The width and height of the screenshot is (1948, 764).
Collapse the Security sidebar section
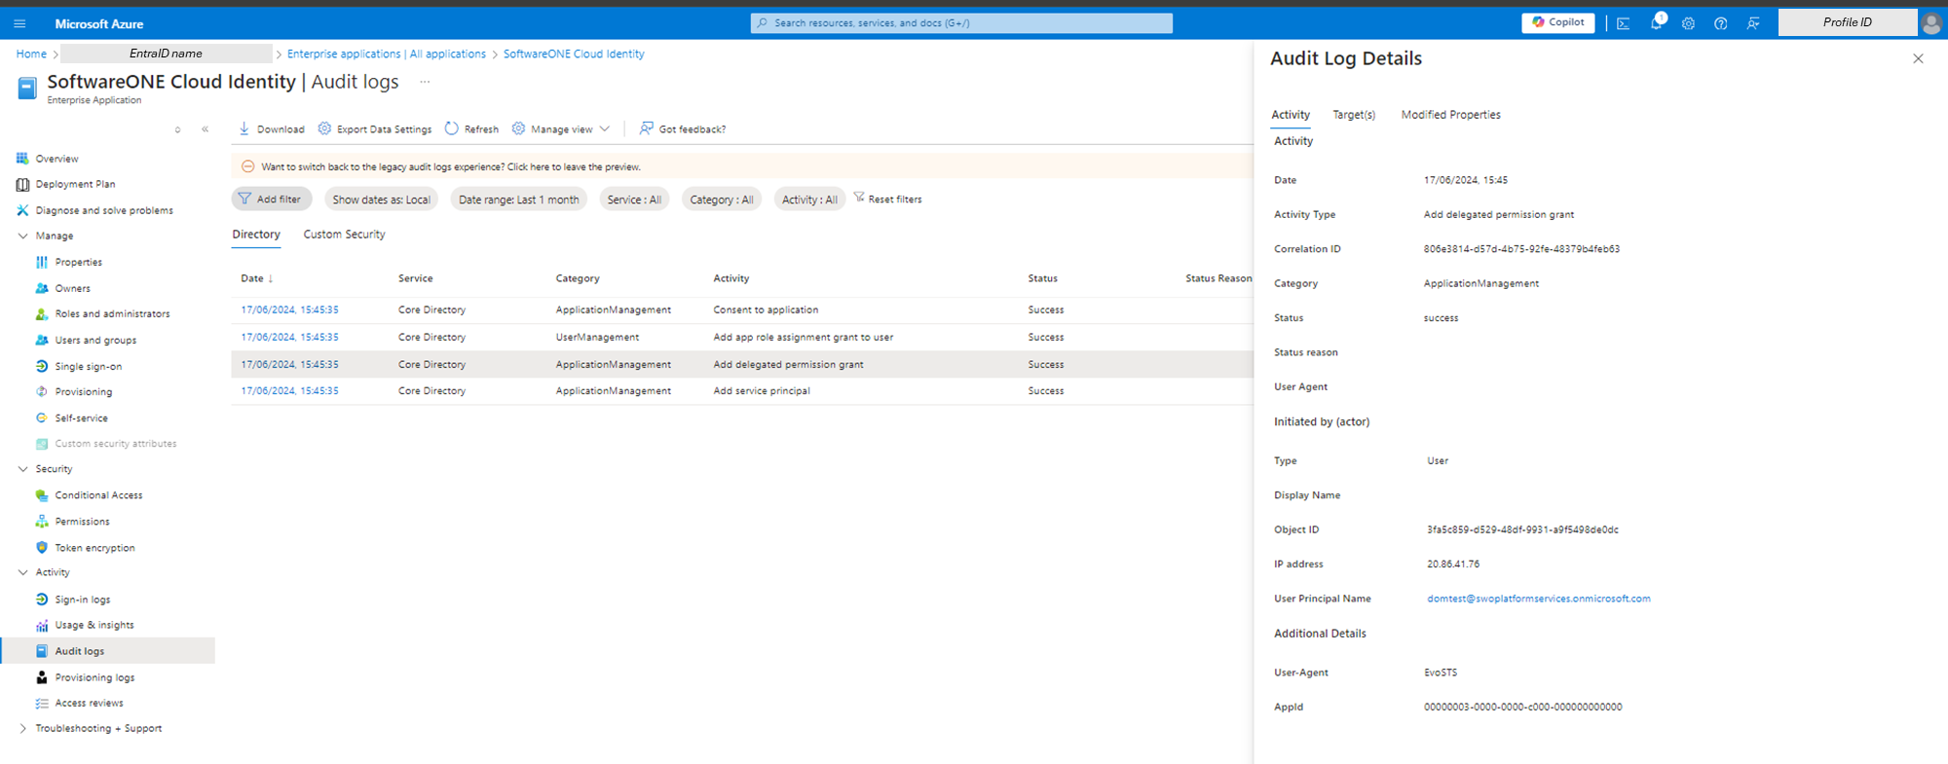click(x=23, y=469)
